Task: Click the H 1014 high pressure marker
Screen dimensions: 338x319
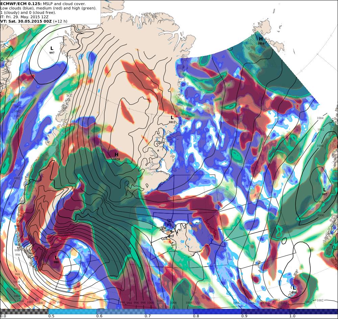Action: [x=261, y=41]
